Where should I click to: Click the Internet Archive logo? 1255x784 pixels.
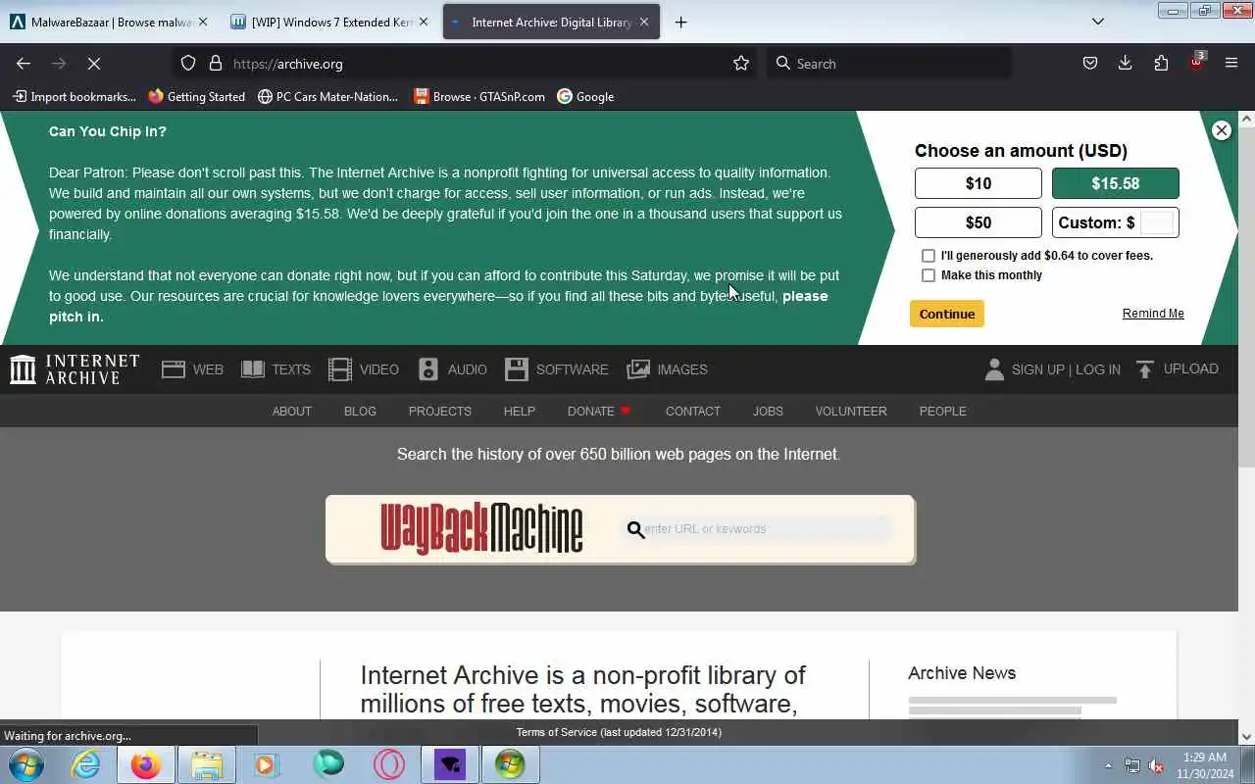pyautogui.click(x=75, y=369)
